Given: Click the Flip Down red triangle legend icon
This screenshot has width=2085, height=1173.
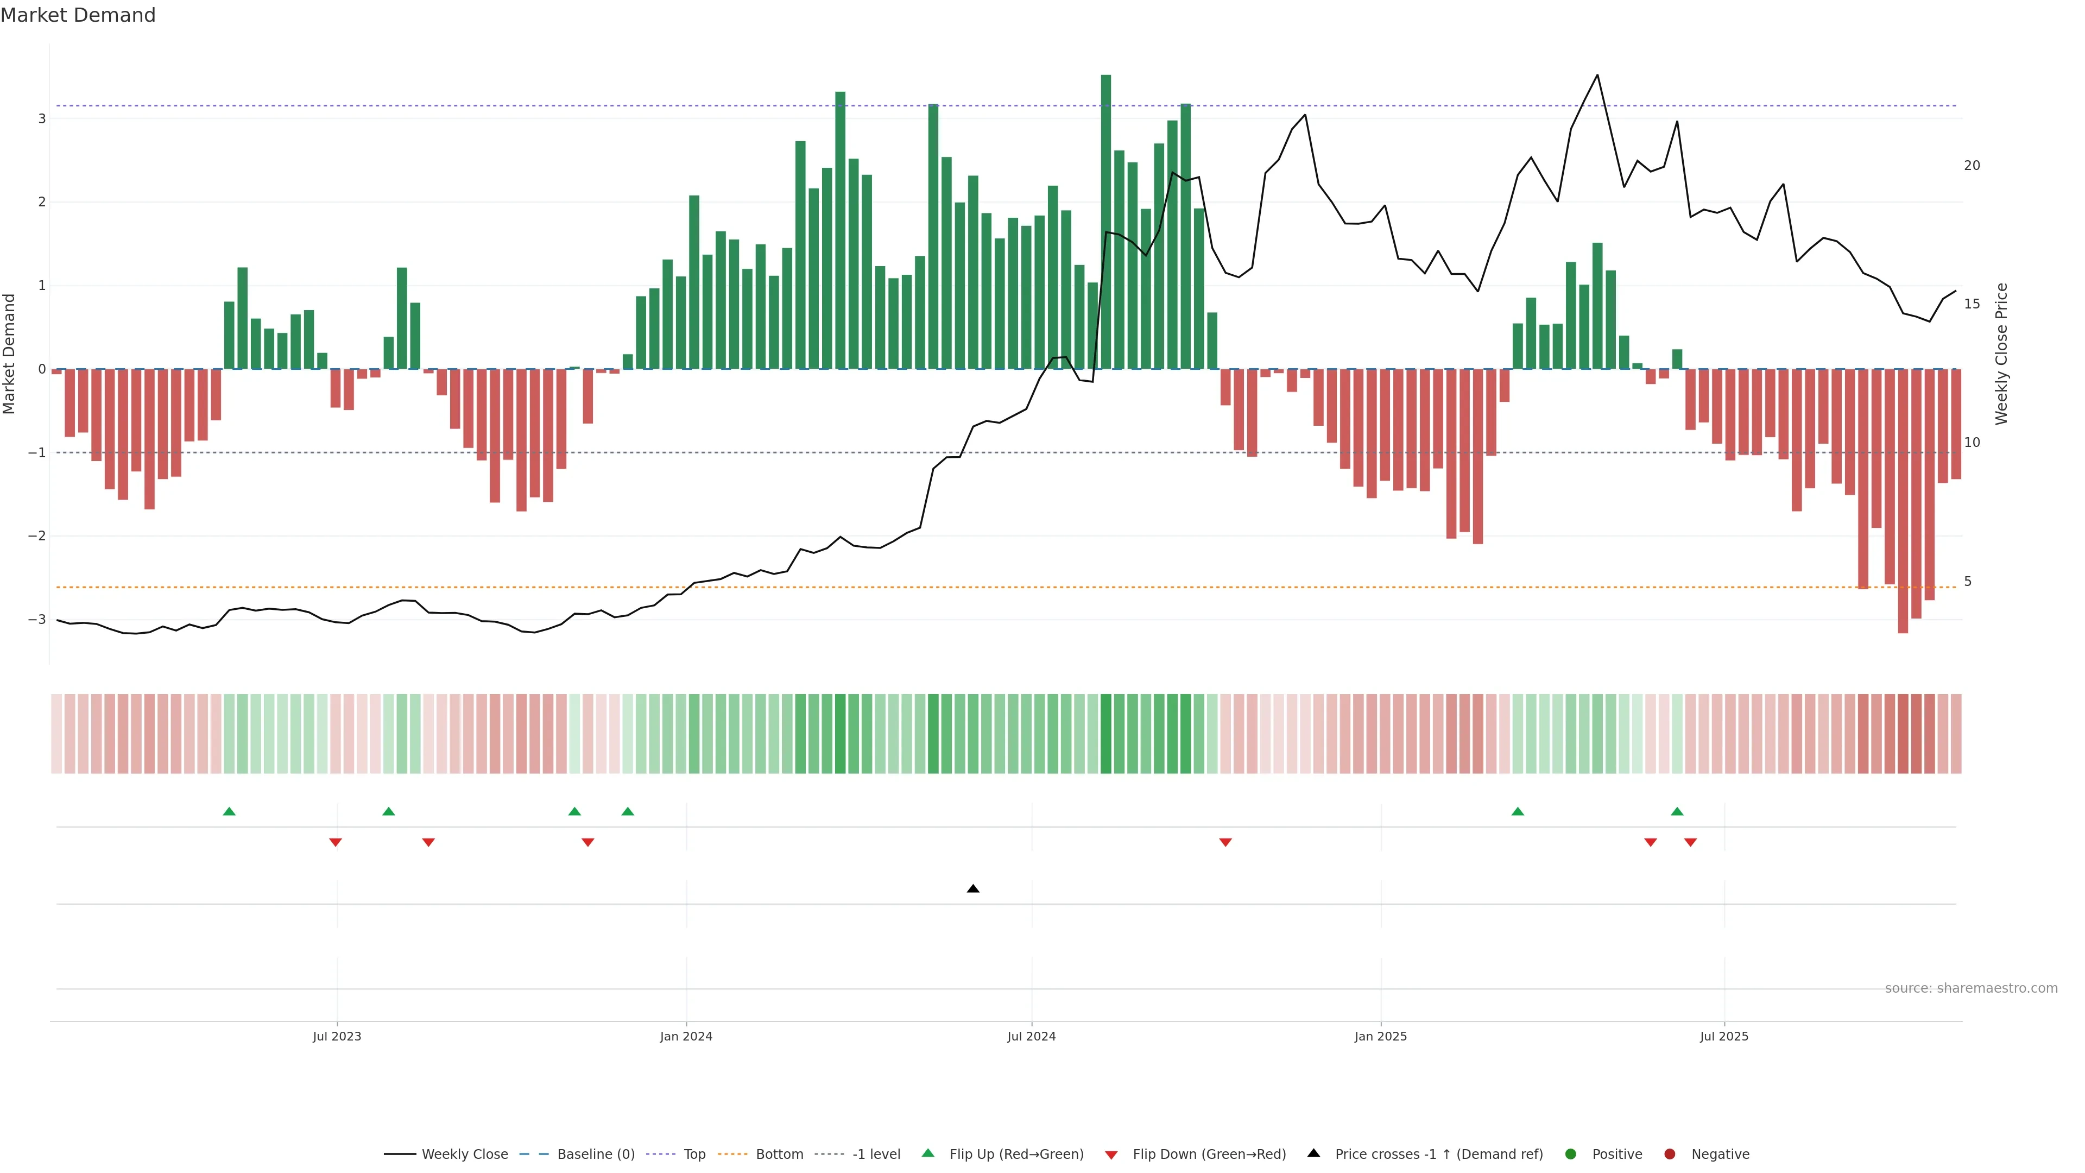Looking at the screenshot, I should (x=1111, y=1155).
